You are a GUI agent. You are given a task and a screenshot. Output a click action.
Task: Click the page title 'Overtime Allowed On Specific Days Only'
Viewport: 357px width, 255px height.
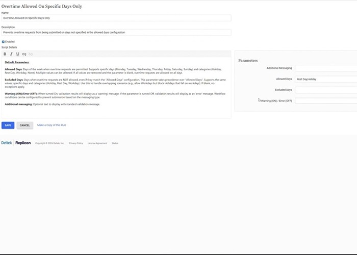(x=42, y=6)
